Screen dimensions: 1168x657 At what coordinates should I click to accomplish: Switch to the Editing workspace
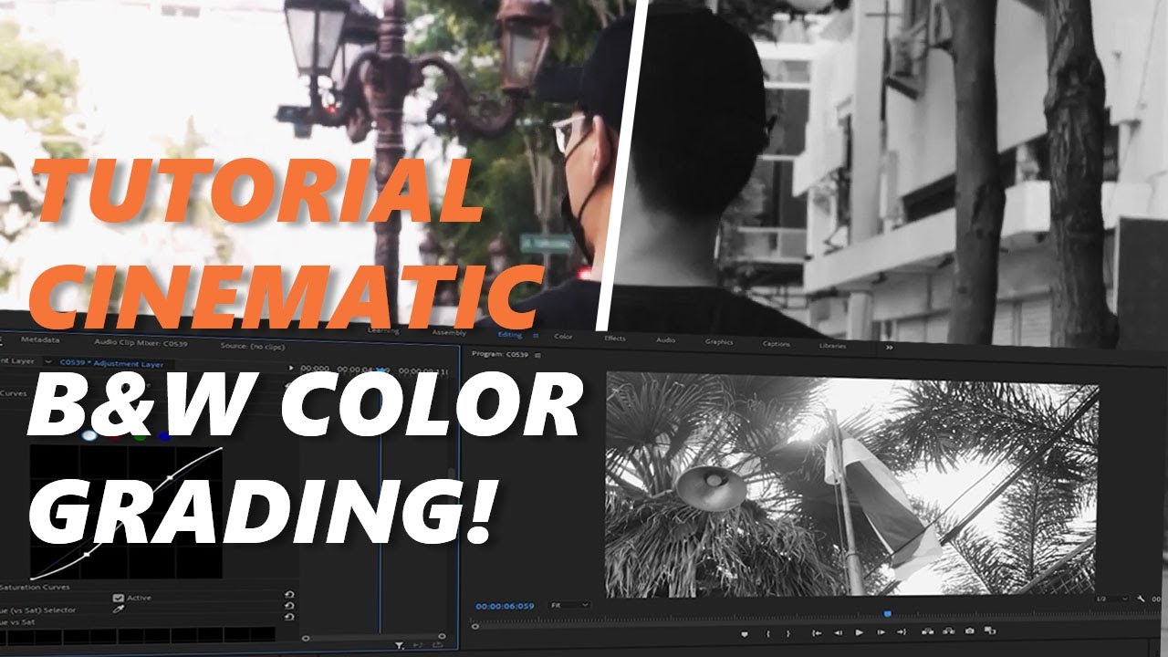pyautogui.click(x=509, y=336)
